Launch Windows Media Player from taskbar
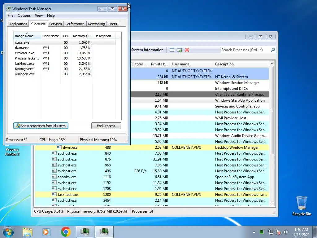 coord(46,232)
